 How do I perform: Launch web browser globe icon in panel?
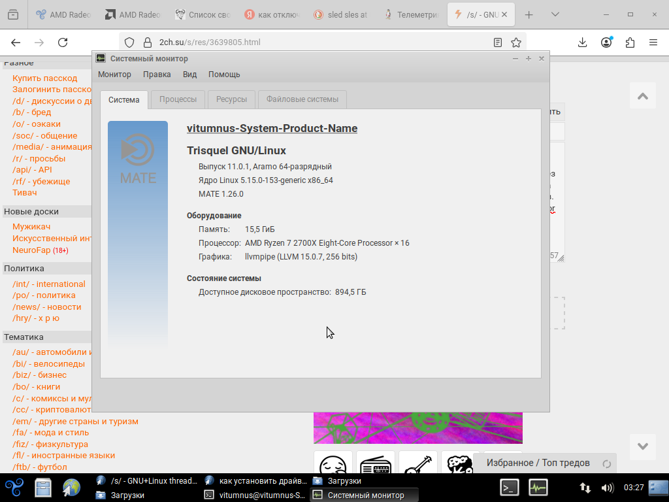click(72, 488)
